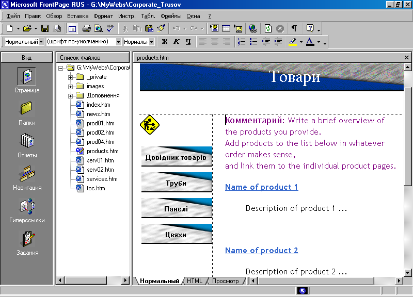Expand the images folder
This screenshot has width=413, height=297.
[70, 87]
